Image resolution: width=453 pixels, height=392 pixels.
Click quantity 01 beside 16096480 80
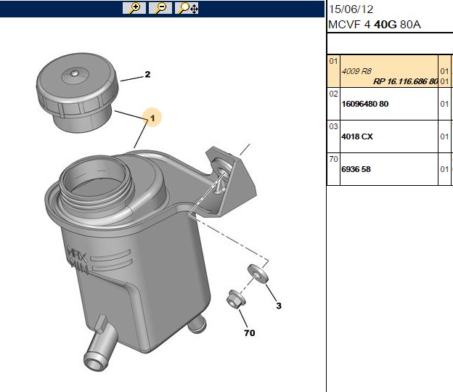point(444,104)
